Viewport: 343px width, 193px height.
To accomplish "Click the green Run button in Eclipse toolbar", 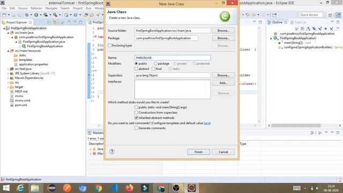I will coord(36,15).
